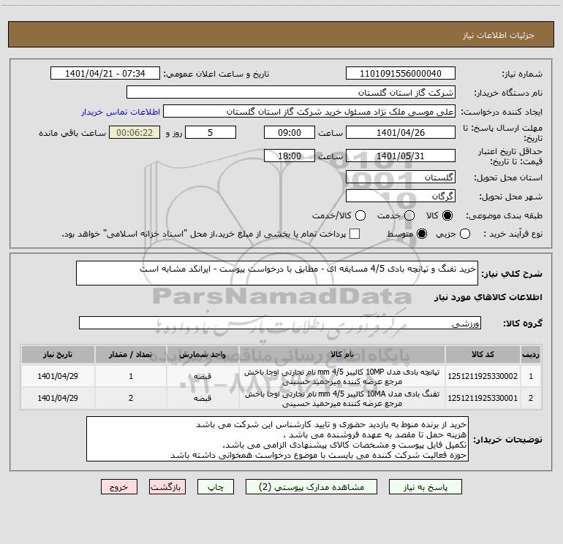Screen dimensions: 563x544
Task: Click the خروج exit button
Action: 119,487
